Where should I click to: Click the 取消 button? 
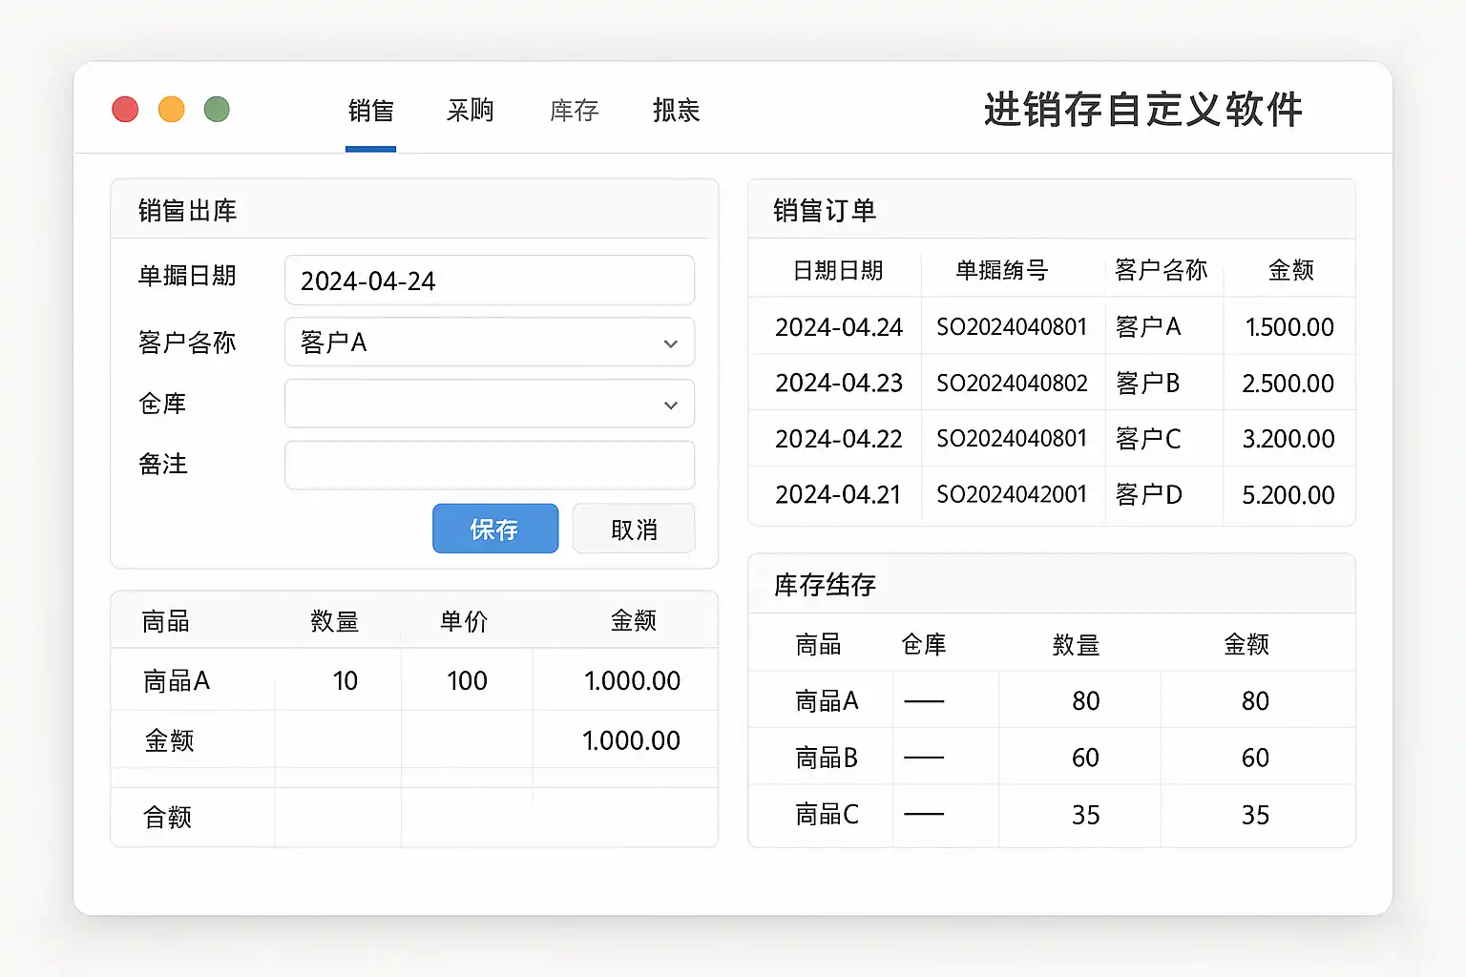634,530
